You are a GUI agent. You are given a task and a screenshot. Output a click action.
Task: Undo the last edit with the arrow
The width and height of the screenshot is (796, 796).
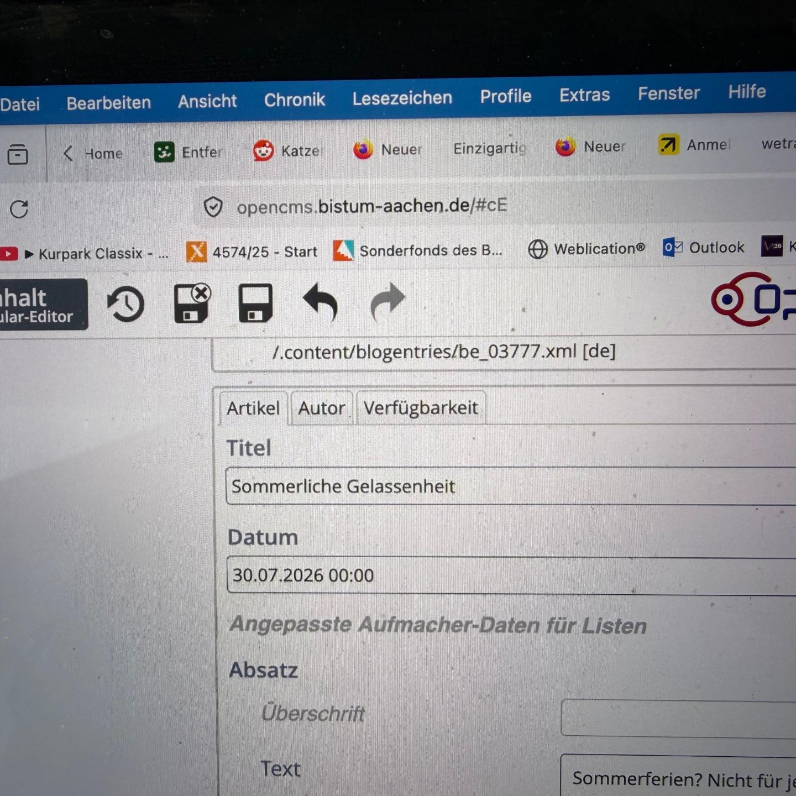click(x=321, y=302)
